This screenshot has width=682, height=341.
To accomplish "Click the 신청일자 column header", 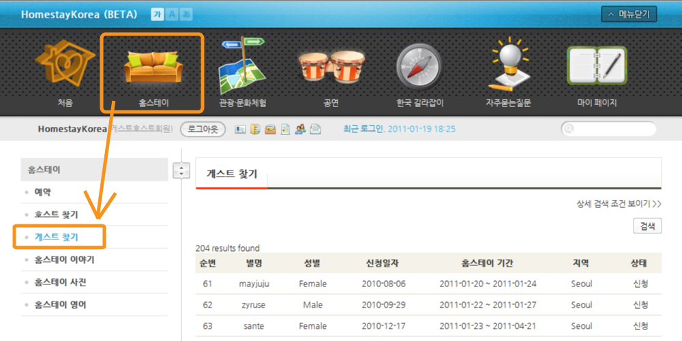I will pyautogui.click(x=383, y=263).
